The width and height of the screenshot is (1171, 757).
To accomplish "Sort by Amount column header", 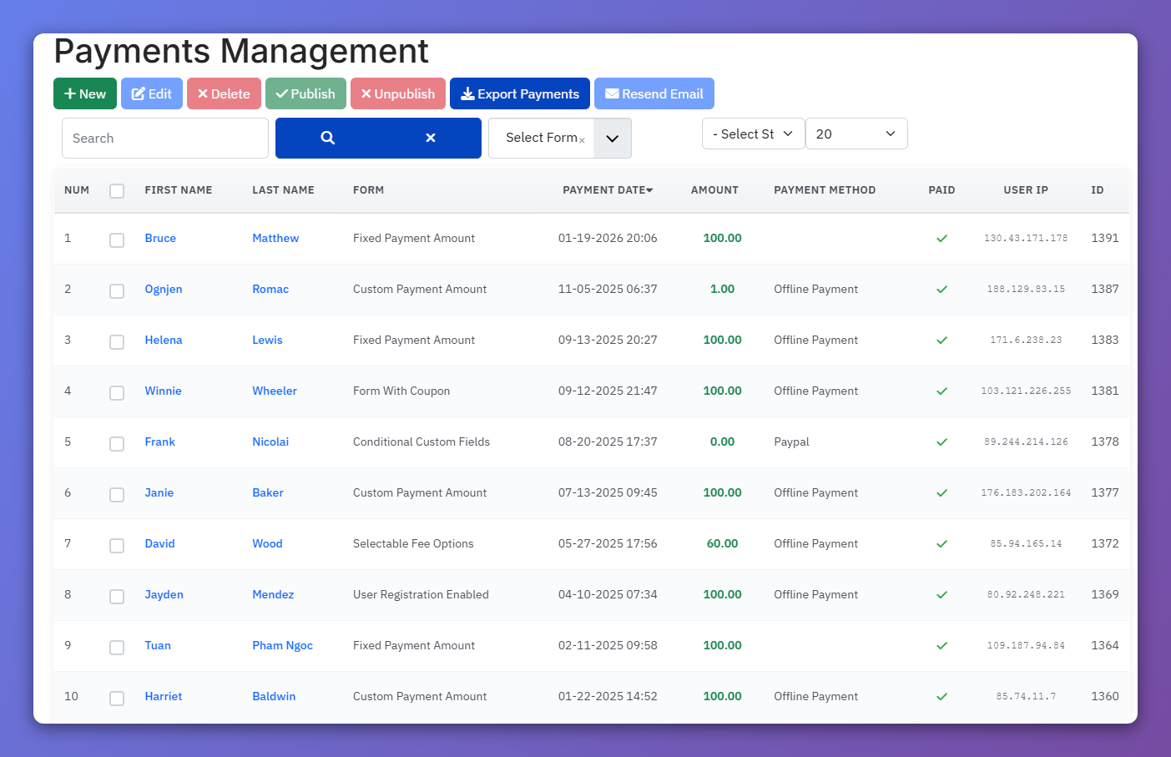I will pyautogui.click(x=714, y=190).
